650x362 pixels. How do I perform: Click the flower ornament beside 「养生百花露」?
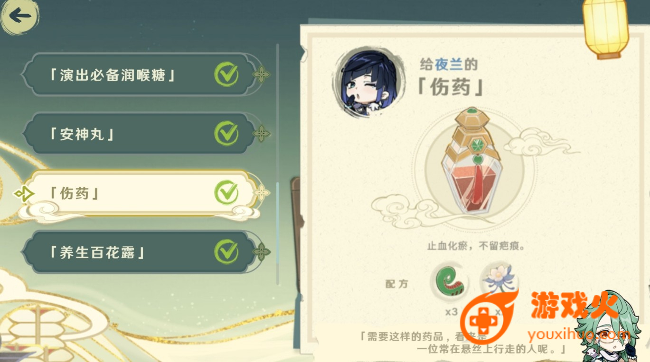coord(261,252)
